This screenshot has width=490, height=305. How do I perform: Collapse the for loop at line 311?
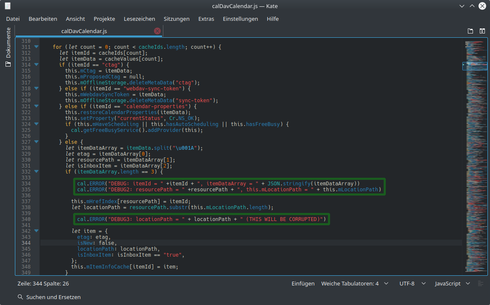(x=36, y=47)
